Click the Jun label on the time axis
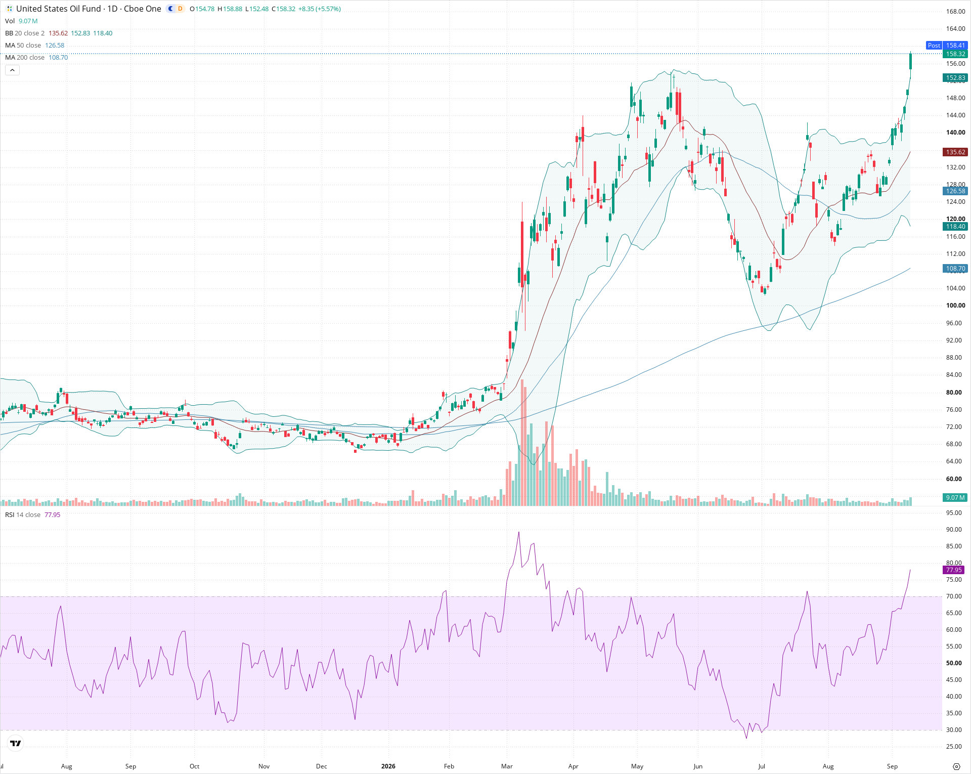The image size is (971, 774). (698, 766)
